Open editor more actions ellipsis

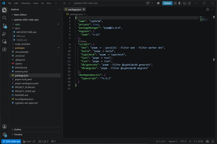213,9
